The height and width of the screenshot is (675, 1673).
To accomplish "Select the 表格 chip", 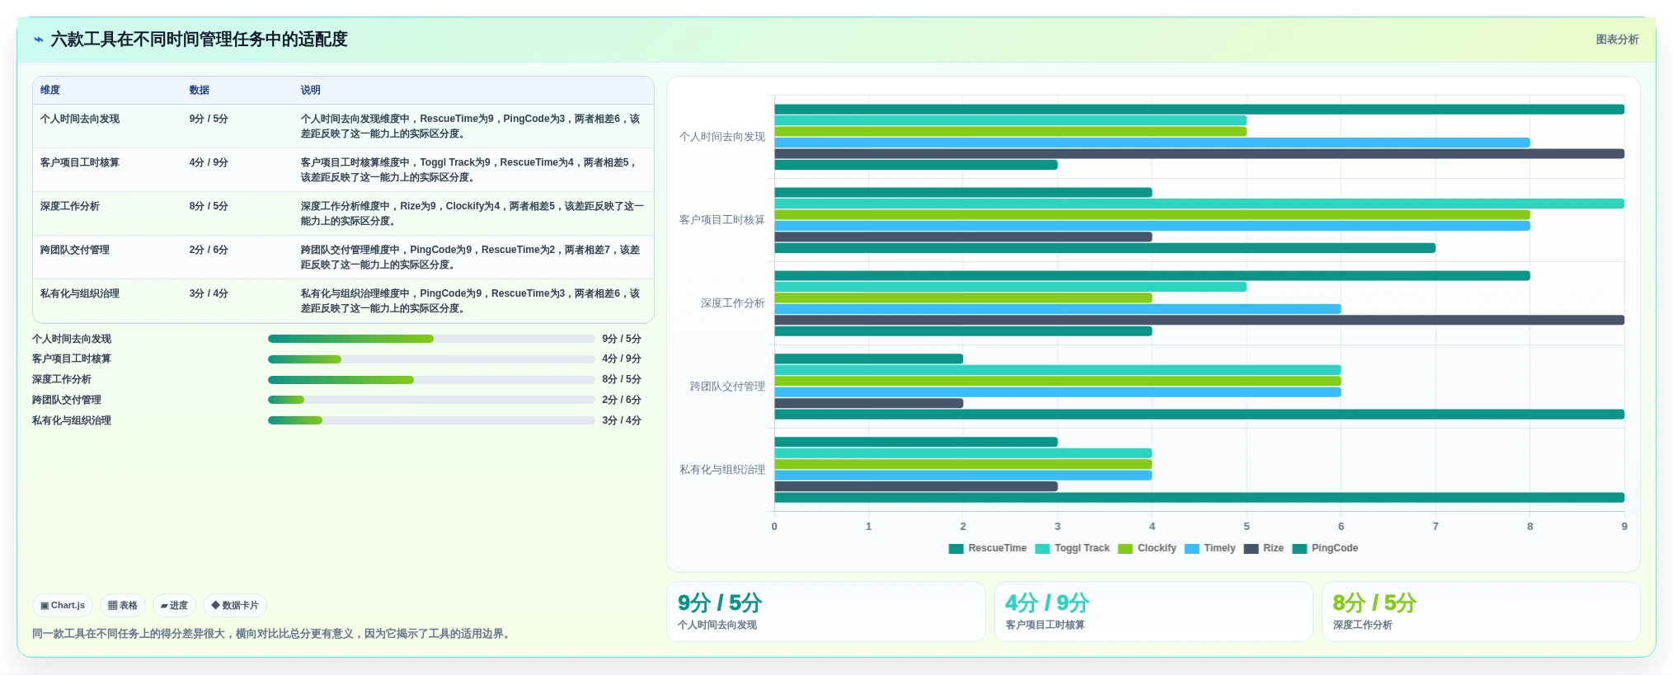I will click(123, 605).
